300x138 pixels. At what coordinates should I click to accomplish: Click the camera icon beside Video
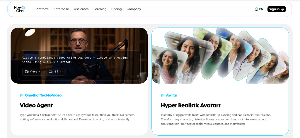click(27, 72)
